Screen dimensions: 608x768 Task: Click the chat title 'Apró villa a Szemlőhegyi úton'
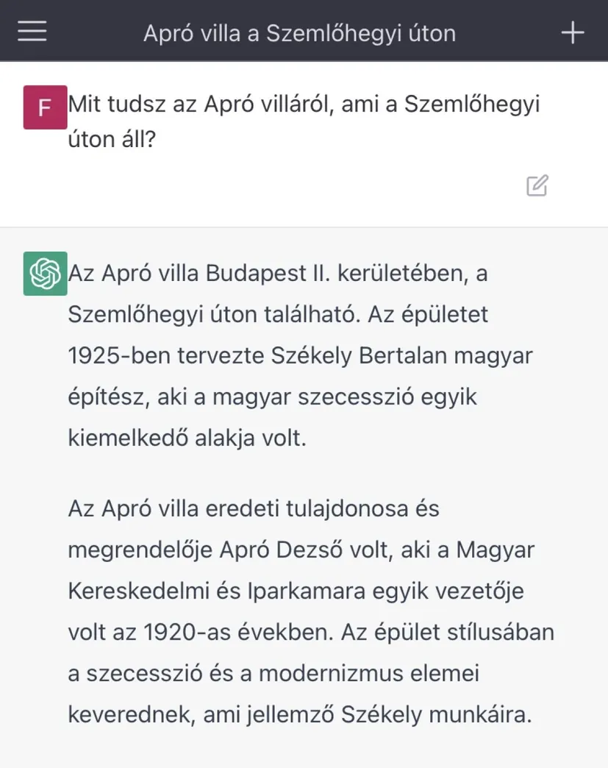point(299,33)
